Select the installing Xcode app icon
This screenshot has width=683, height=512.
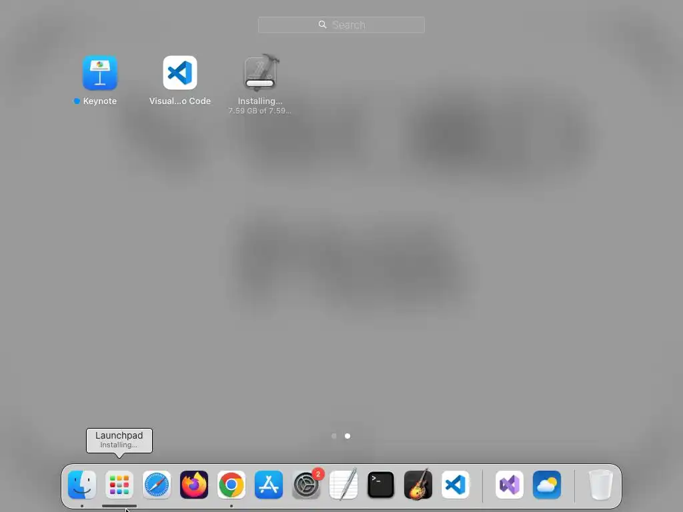tap(261, 73)
